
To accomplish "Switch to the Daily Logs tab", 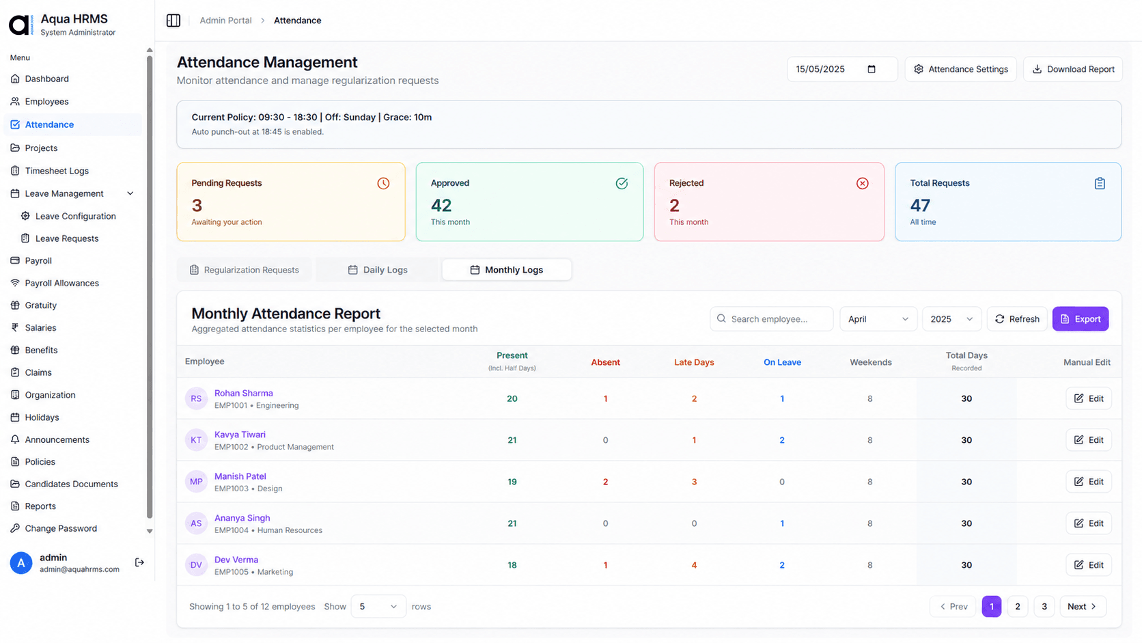I will coord(378,270).
